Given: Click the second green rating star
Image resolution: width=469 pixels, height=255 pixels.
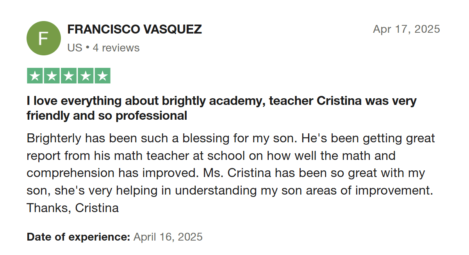Looking at the screenshot, I should tap(52, 76).
